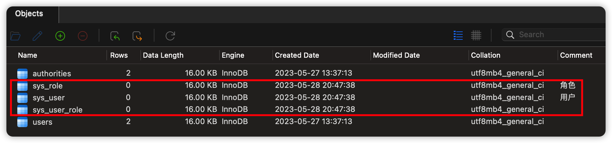Click the Open Table folder icon
The image size is (612, 143).
(15, 36)
